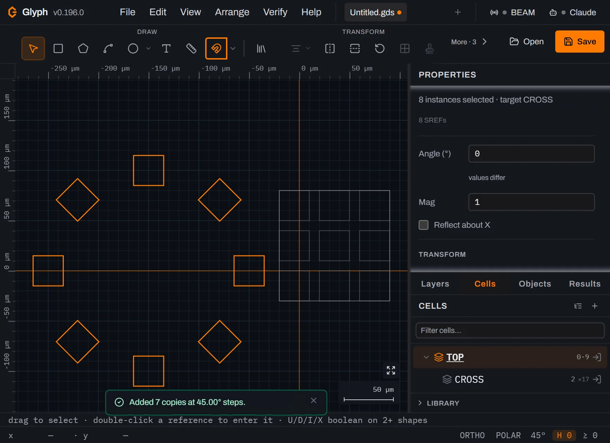Open the File menu
610x443 pixels.
click(x=128, y=12)
